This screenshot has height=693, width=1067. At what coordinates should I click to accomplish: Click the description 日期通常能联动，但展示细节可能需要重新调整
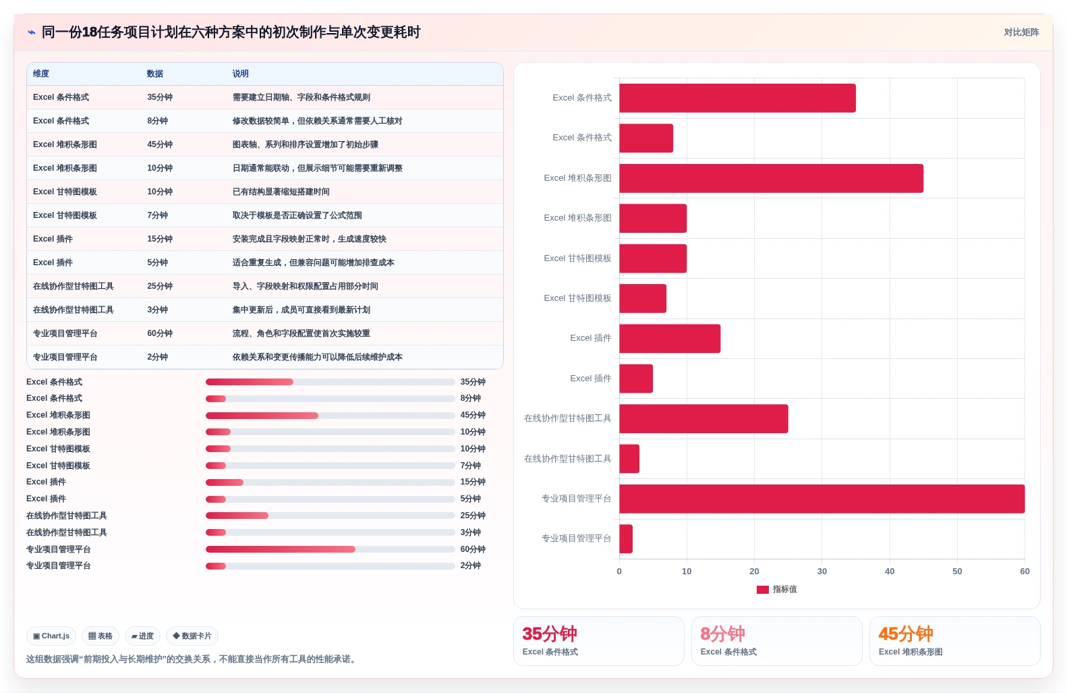(318, 168)
